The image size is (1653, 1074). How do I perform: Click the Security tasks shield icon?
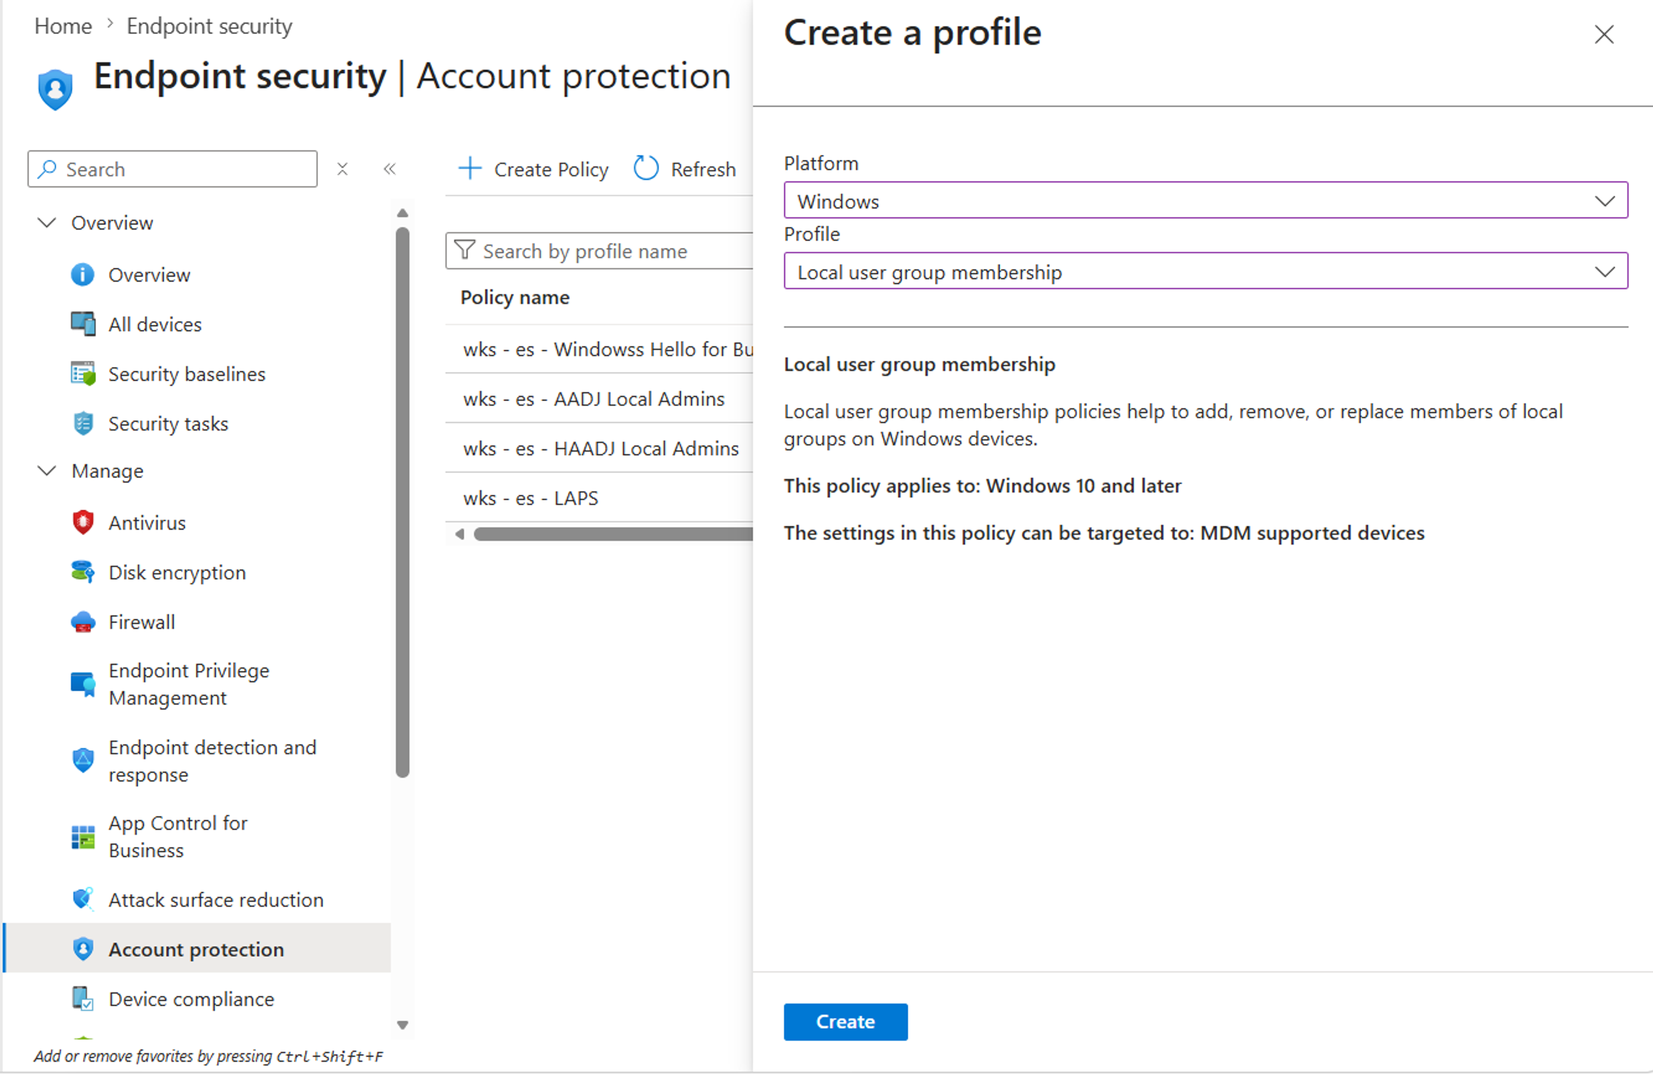(84, 423)
